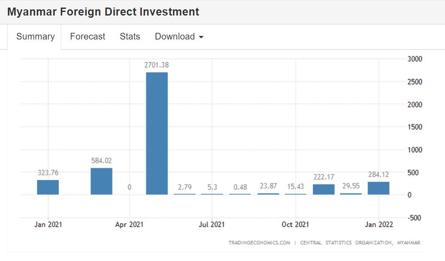This screenshot has width=445, height=261.
Task: Open the Summary tab
Action: 35,37
